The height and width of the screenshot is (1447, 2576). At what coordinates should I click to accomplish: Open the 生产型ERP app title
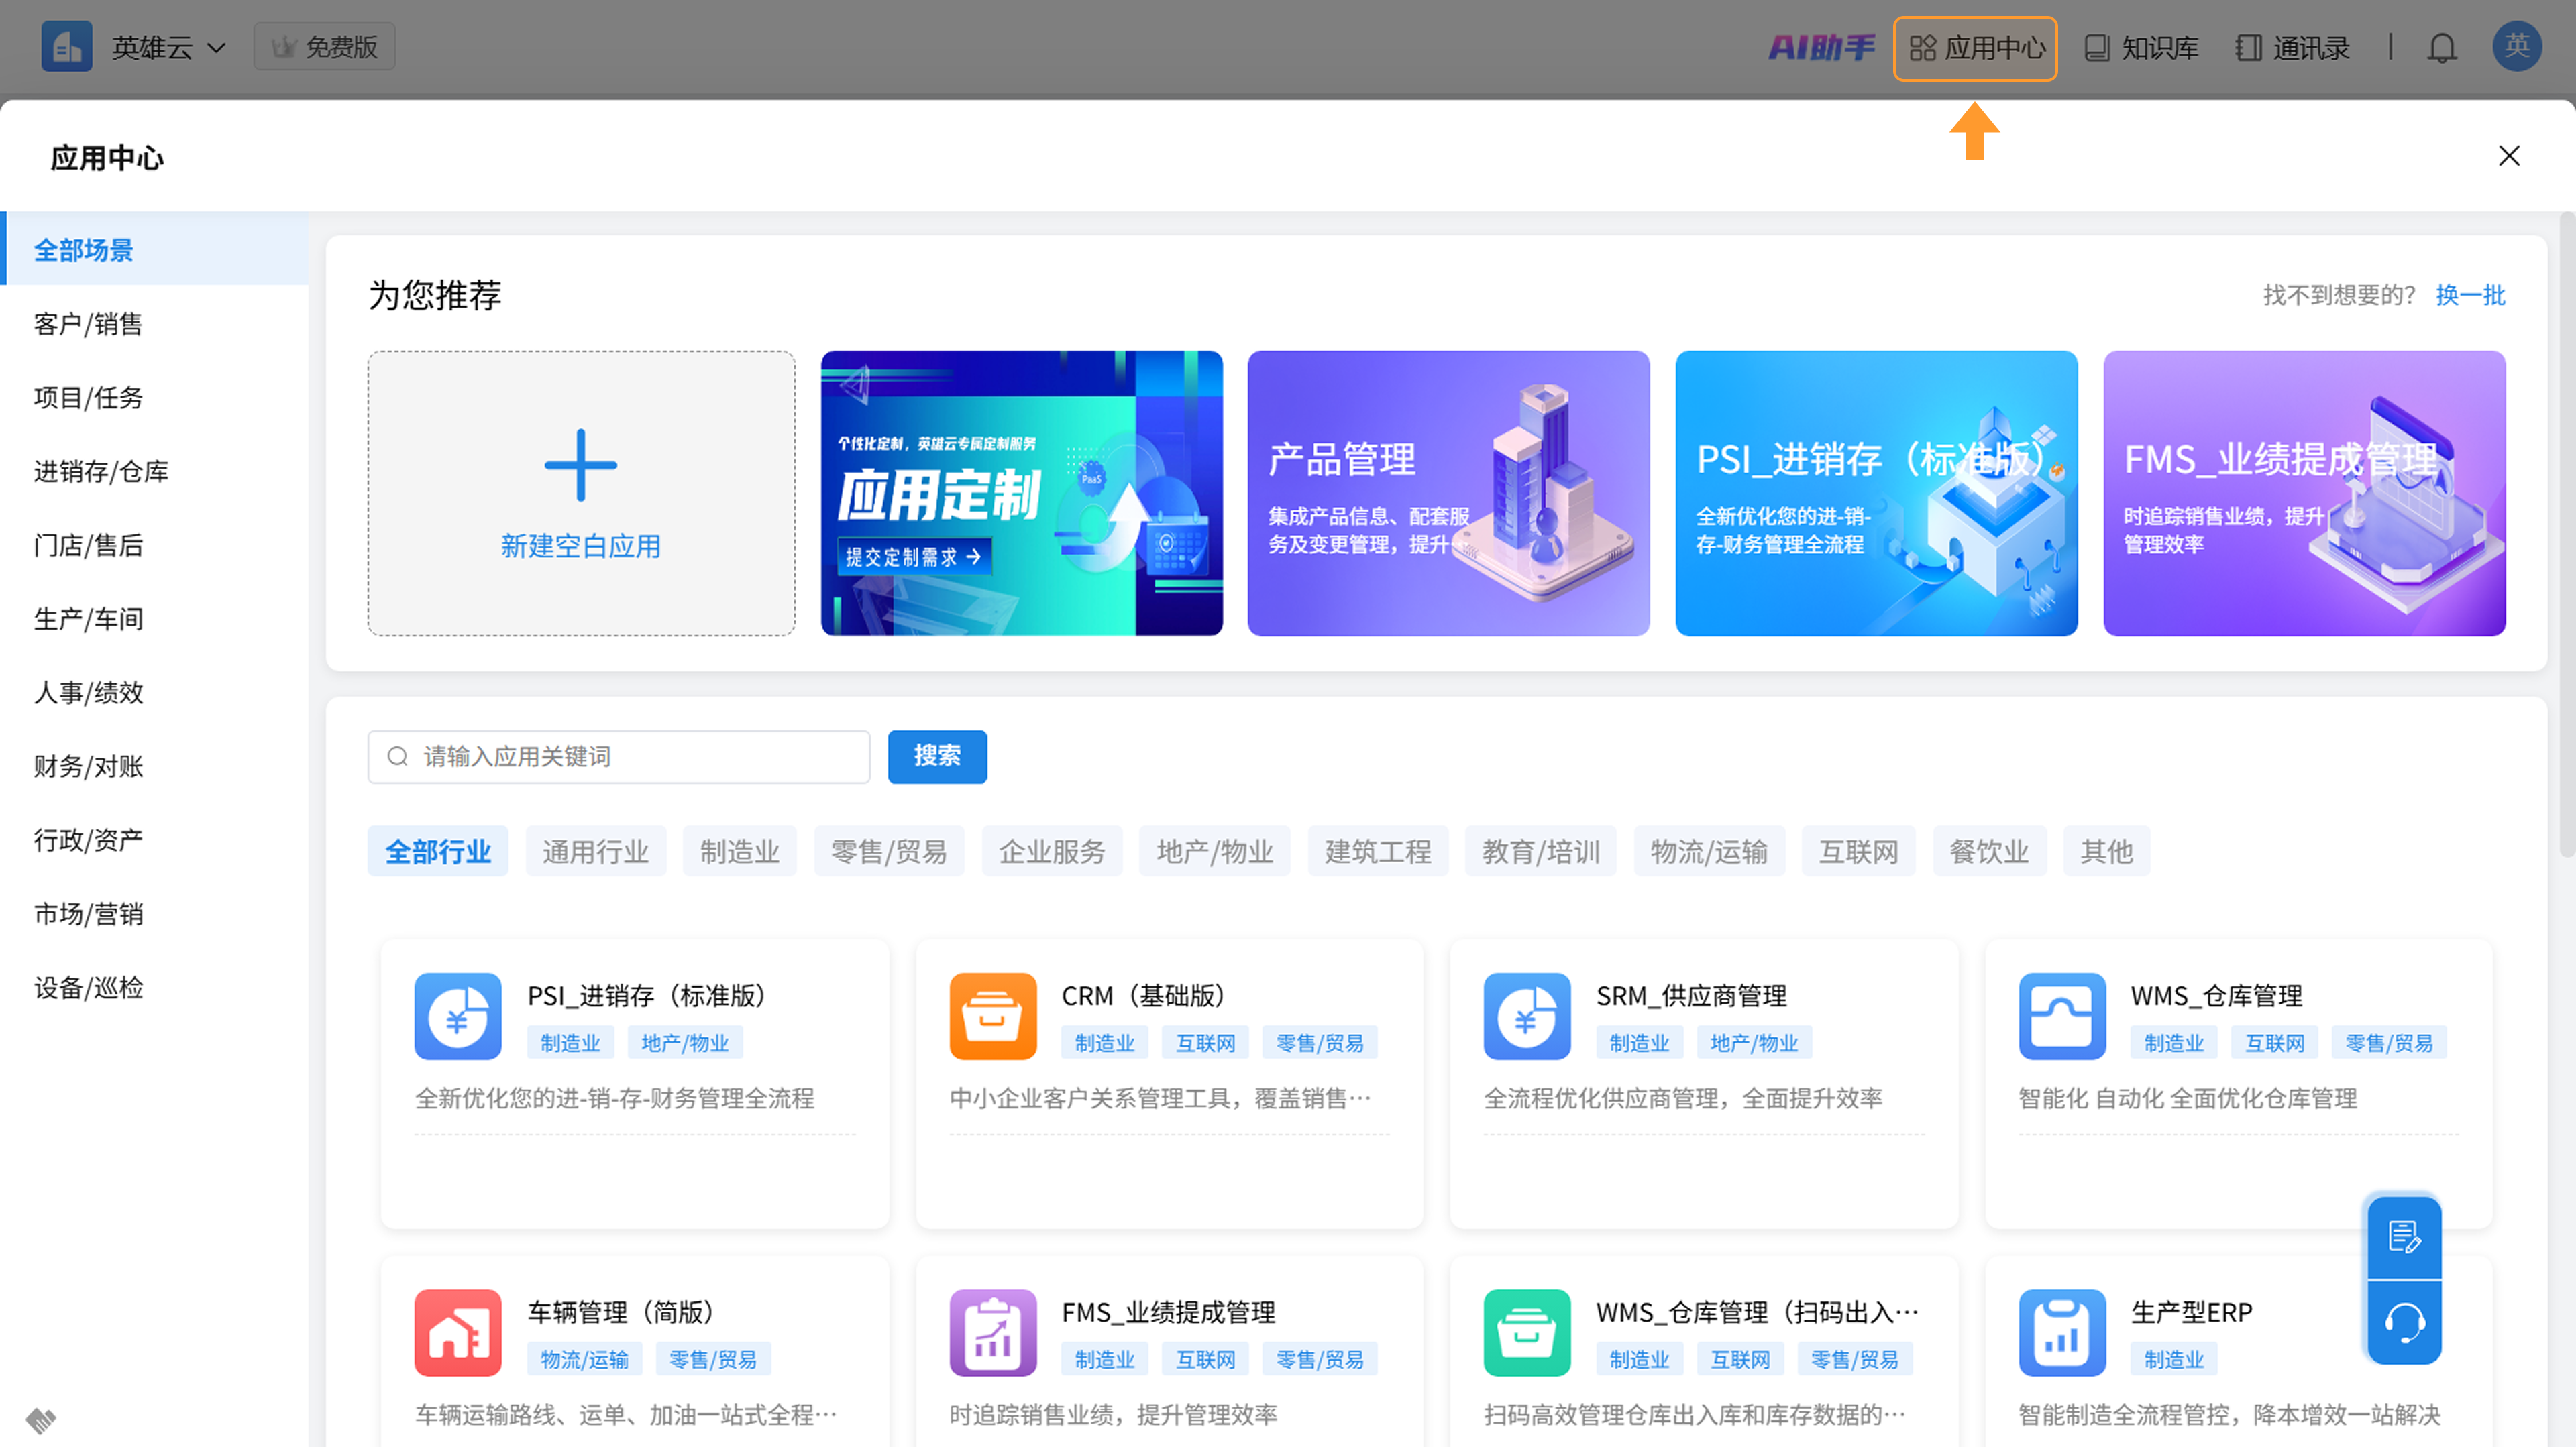2191,1312
